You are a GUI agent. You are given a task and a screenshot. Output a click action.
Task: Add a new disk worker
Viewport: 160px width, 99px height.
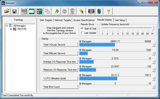(32, 11)
